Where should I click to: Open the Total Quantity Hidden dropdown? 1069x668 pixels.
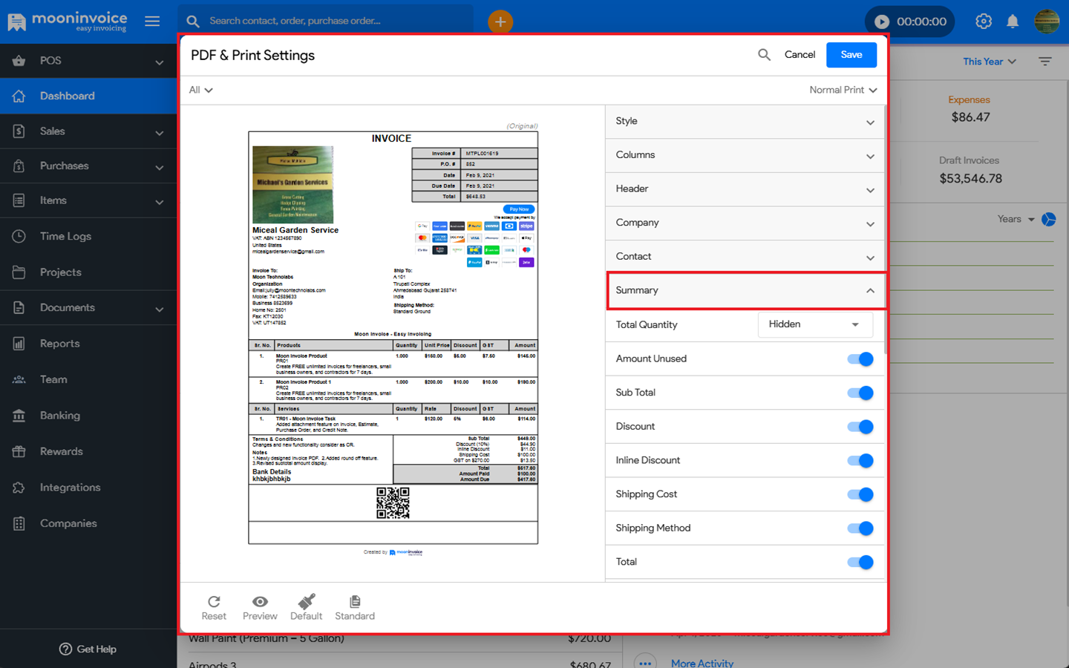tap(814, 324)
